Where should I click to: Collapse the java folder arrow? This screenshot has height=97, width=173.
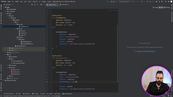(x=5, y=14)
